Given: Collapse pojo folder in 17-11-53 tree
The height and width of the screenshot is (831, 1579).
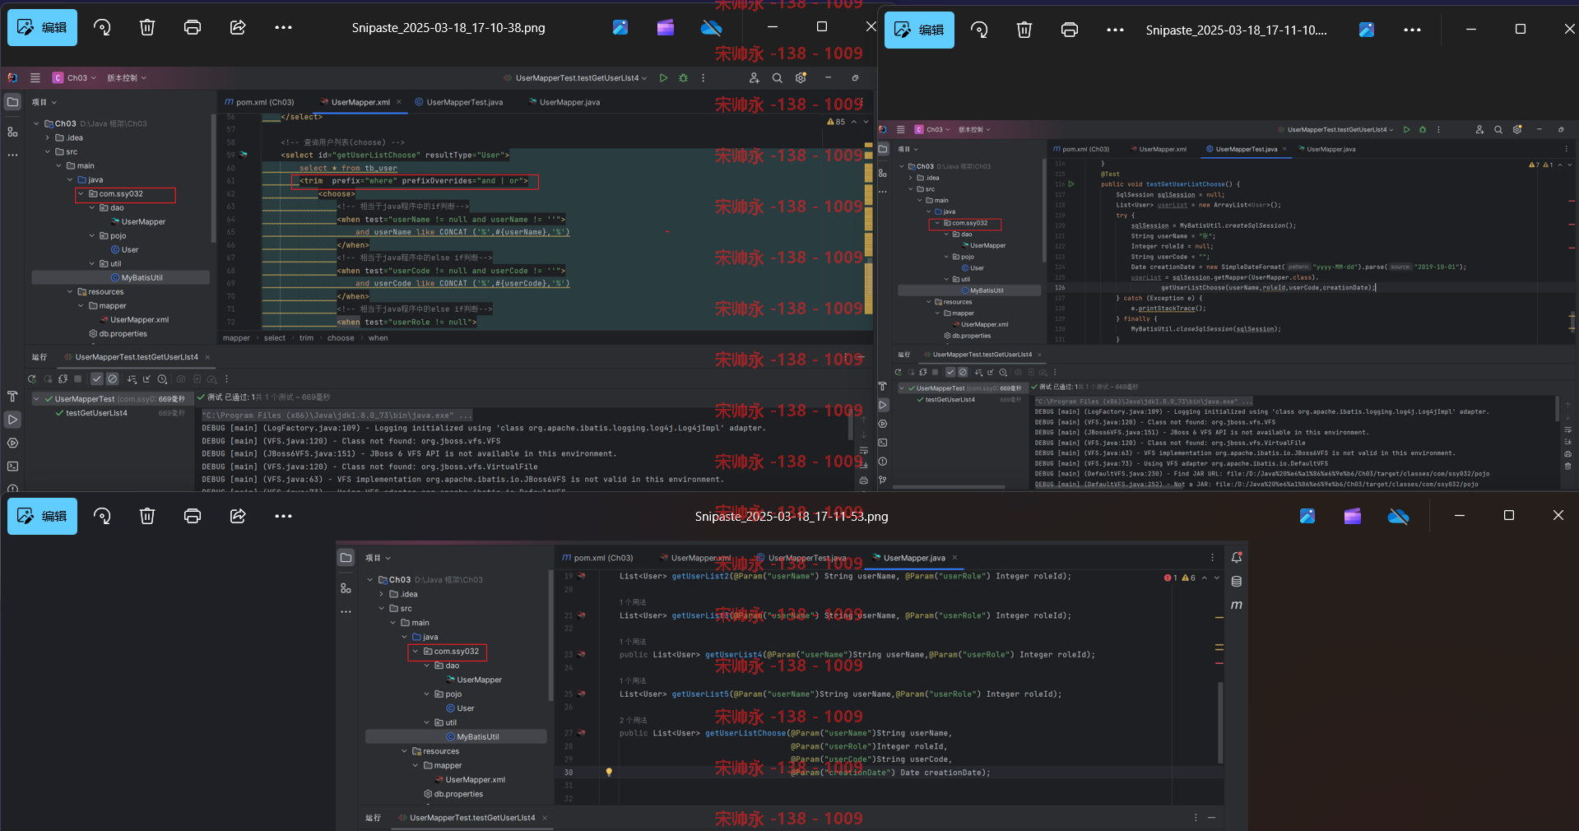Looking at the screenshot, I should click(427, 694).
